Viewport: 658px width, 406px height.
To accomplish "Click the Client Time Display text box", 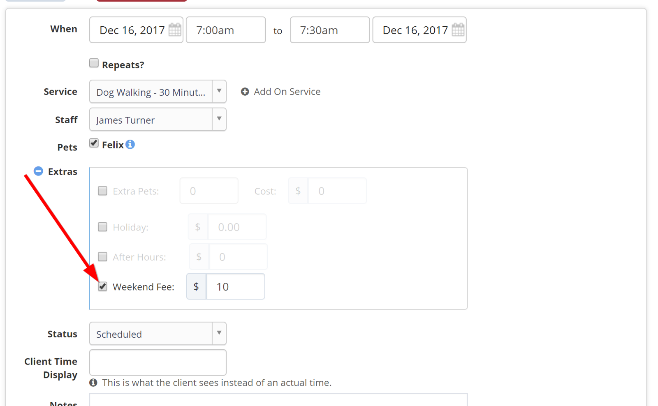I will click(x=158, y=362).
